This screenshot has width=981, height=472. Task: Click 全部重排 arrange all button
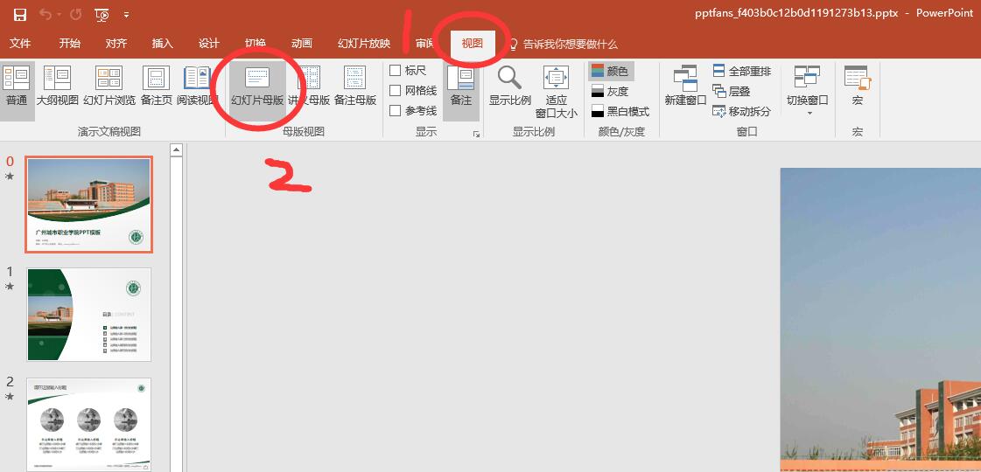[x=741, y=71]
